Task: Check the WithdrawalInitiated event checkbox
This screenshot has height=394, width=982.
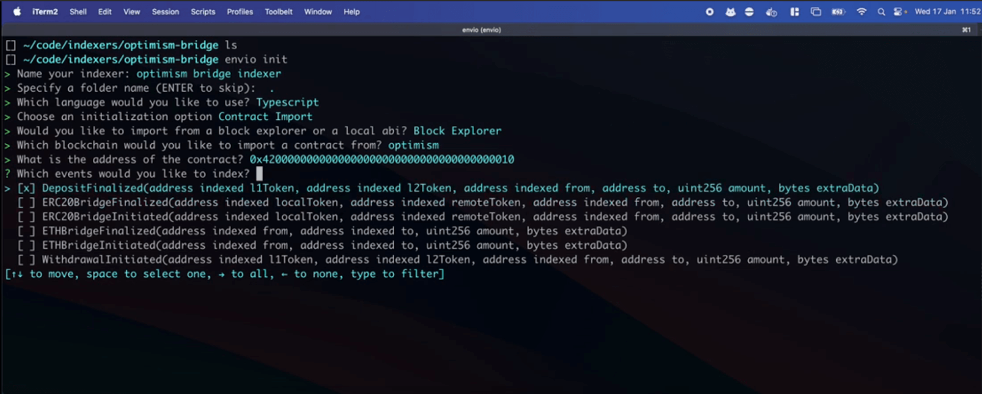Action: [x=26, y=260]
